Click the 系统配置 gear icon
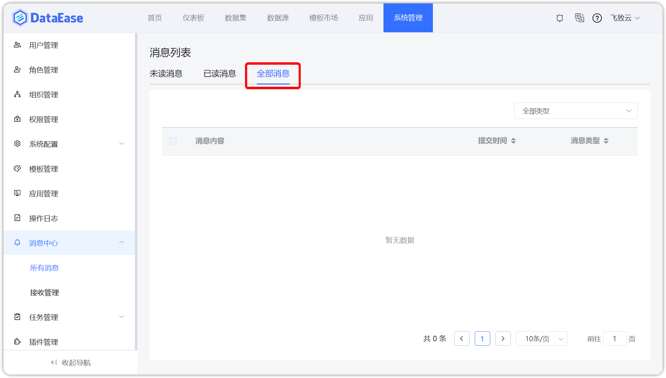 (17, 144)
